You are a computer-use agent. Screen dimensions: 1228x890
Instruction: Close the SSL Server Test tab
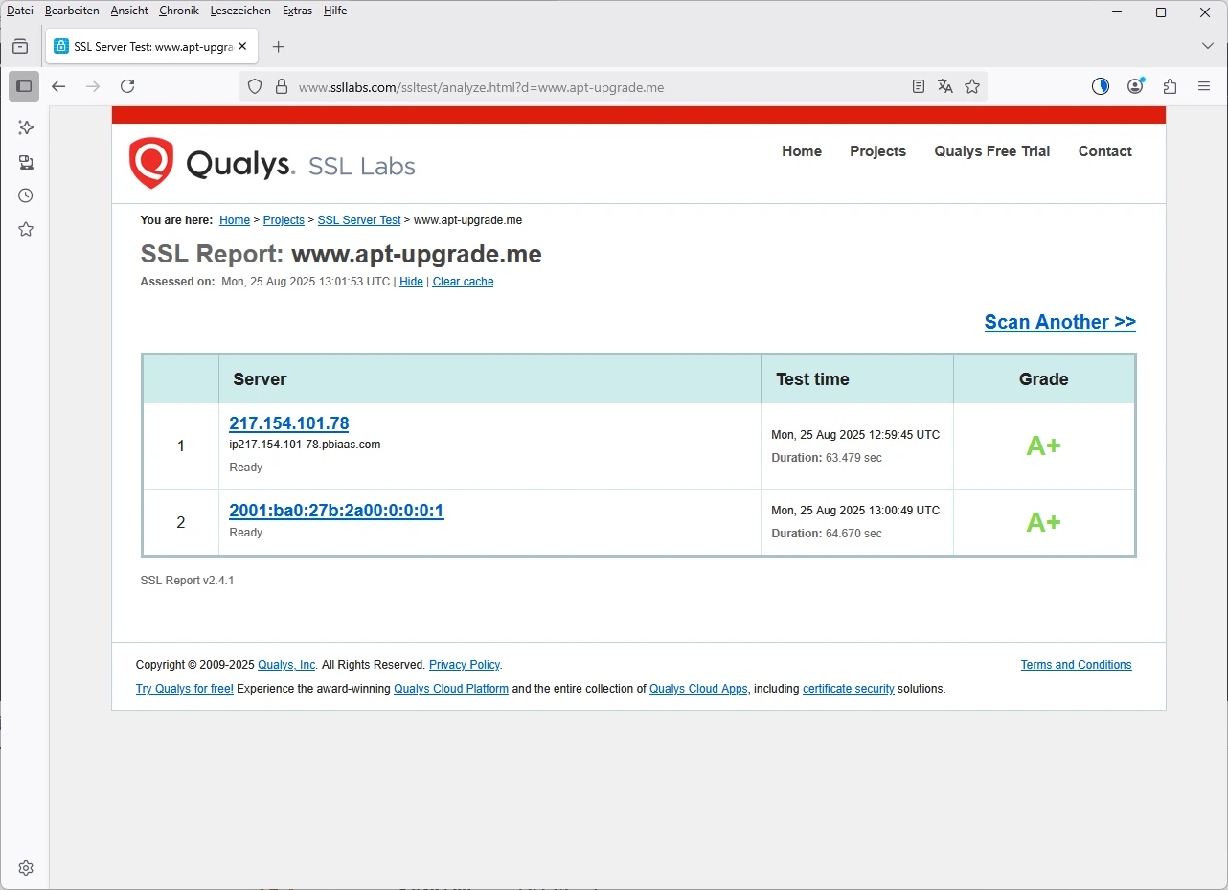(x=242, y=46)
